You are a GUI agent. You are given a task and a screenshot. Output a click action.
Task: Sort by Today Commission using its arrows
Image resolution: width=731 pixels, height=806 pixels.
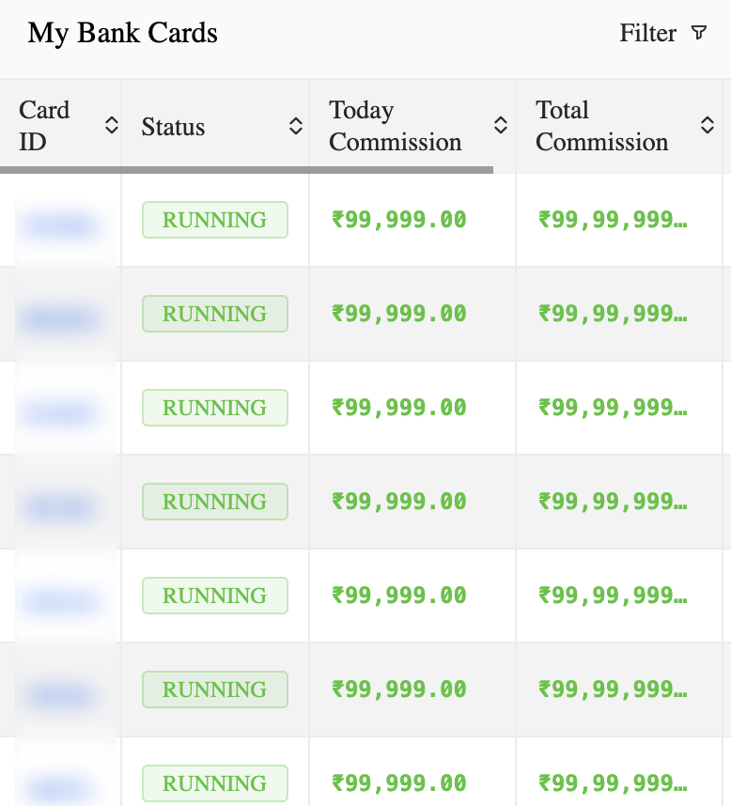click(501, 126)
